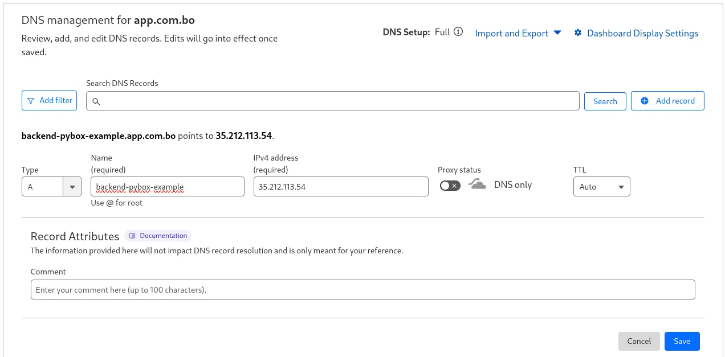Focus the Search DNS Records field
Screen dimensions: 725x357
click(x=333, y=101)
